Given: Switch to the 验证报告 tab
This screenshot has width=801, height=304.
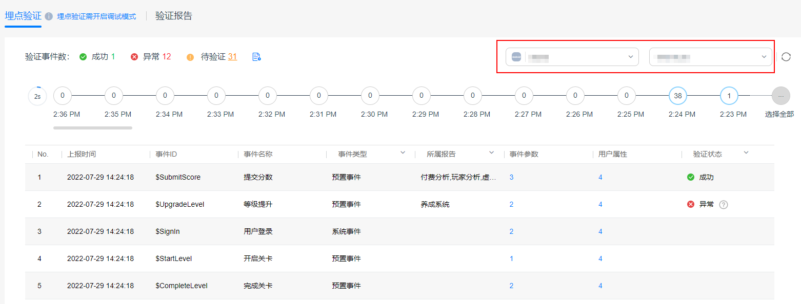Looking at the screenshot, I should [174, 16].
